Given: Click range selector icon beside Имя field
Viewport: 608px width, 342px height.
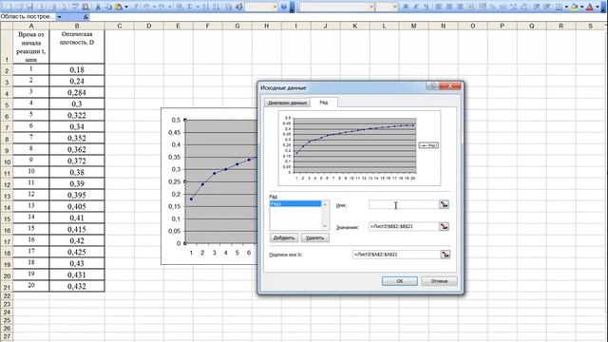Looking at the screenshot, I should point(445,204).
